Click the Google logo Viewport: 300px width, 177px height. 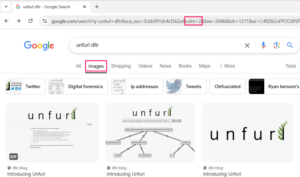point(39,46)
